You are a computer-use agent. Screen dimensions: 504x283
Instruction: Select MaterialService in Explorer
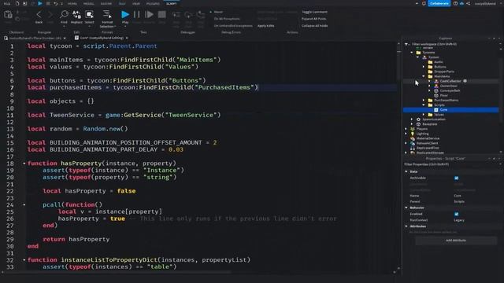[428, 138]
